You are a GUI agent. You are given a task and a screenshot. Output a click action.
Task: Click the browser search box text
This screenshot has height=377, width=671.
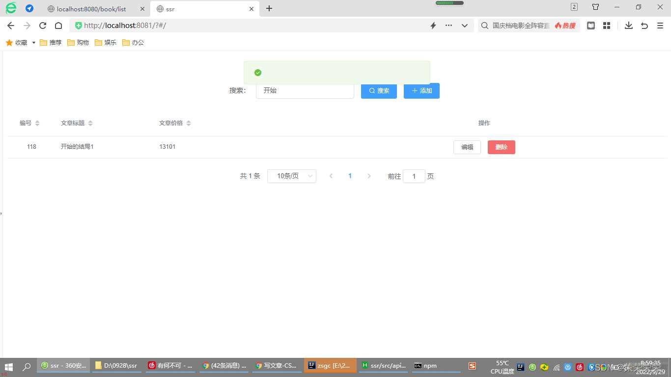(x=521, y=26)
